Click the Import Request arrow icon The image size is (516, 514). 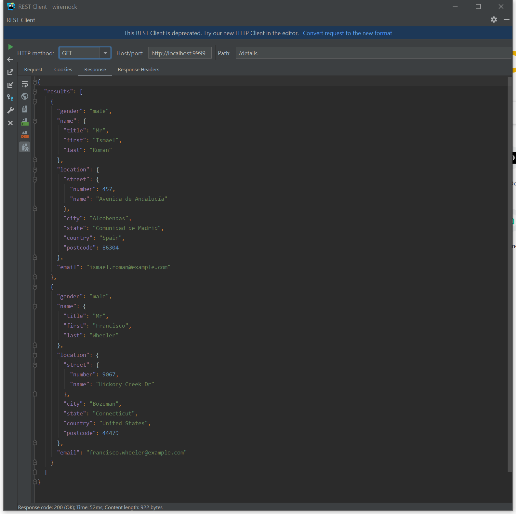click(10, 85)
